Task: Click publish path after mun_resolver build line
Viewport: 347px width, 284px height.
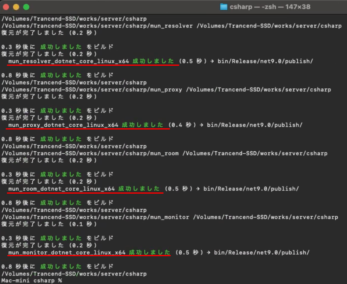Action: pos(265,61)
